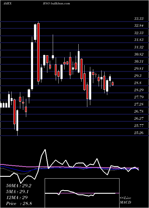Click the BNO bullkhan.com title text

click(x=56, y=4)
